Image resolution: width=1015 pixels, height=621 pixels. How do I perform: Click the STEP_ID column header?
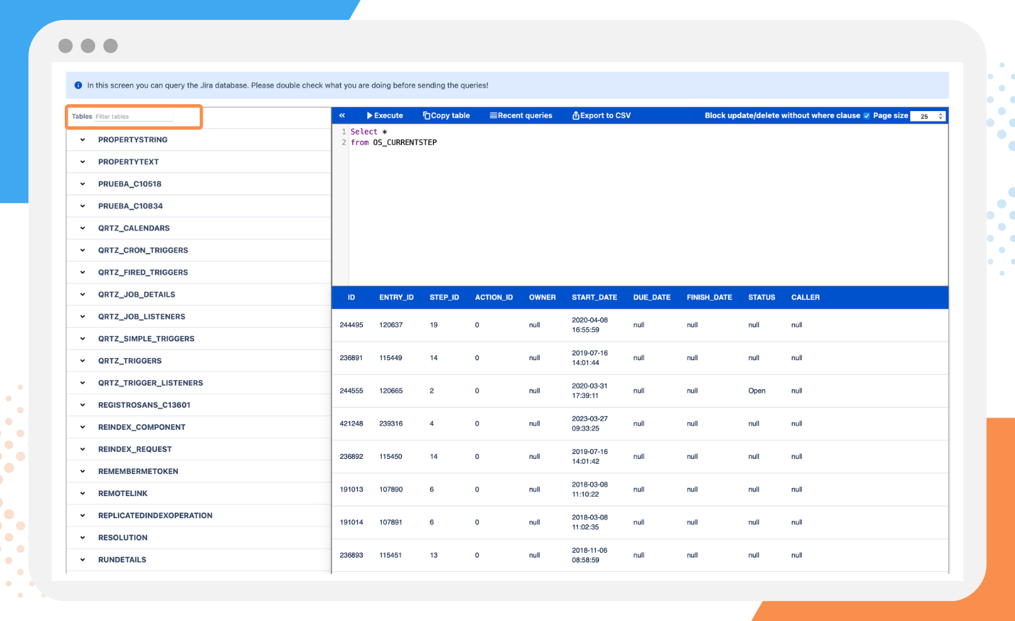coord(444,297)
